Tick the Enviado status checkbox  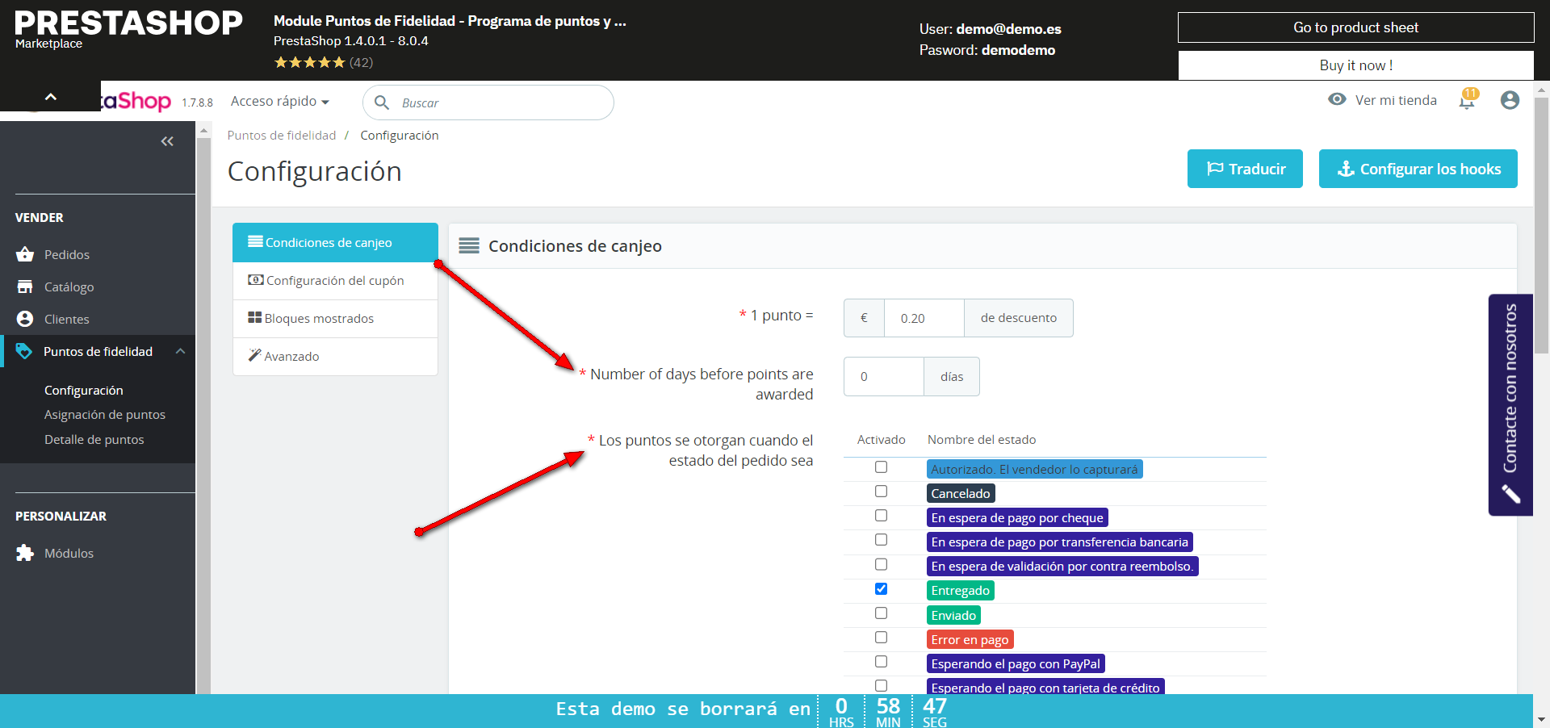pyautogui.click(x=881, y=613)
